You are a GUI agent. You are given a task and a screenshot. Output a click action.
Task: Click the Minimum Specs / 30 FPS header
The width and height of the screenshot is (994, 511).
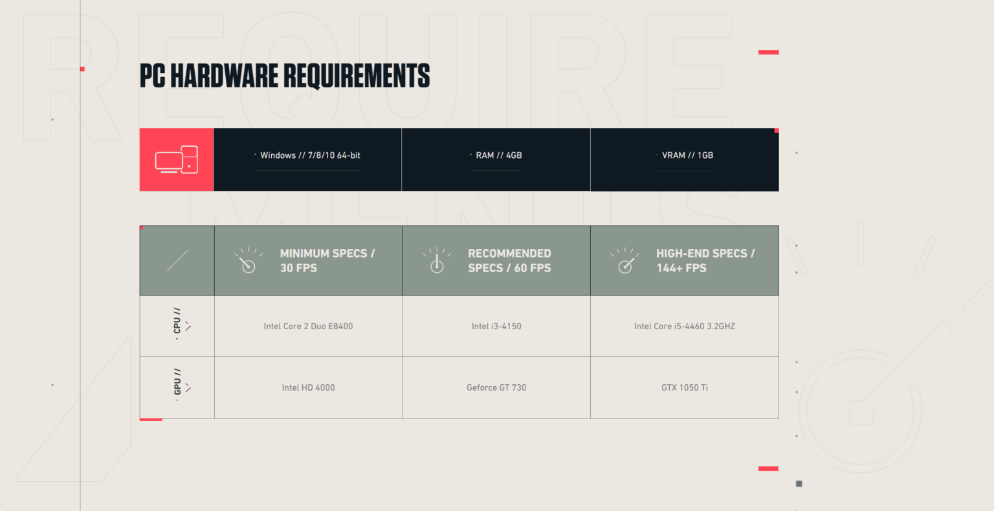tap(327, 261)
